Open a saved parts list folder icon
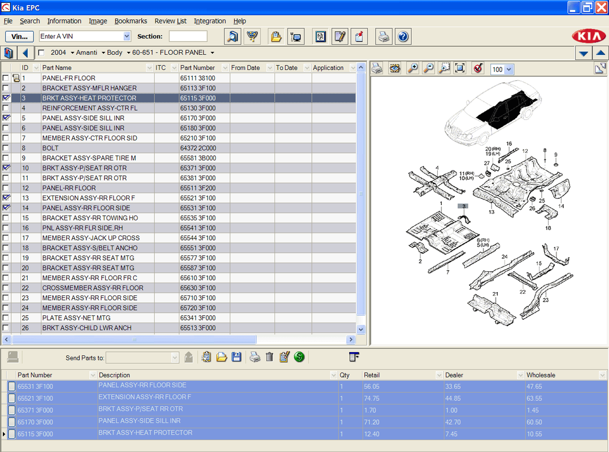Image resolution: width=609 pixels, height=452 pixels. click(221, 357)
